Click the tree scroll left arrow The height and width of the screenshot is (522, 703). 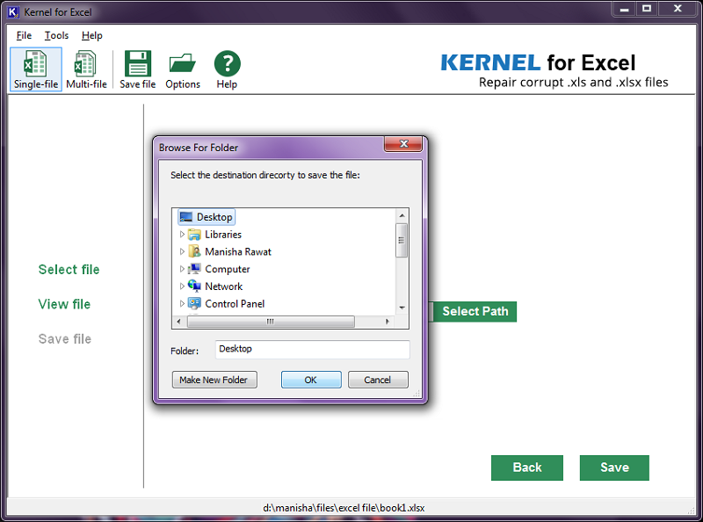pyautogui.click(x=179, y=322)
